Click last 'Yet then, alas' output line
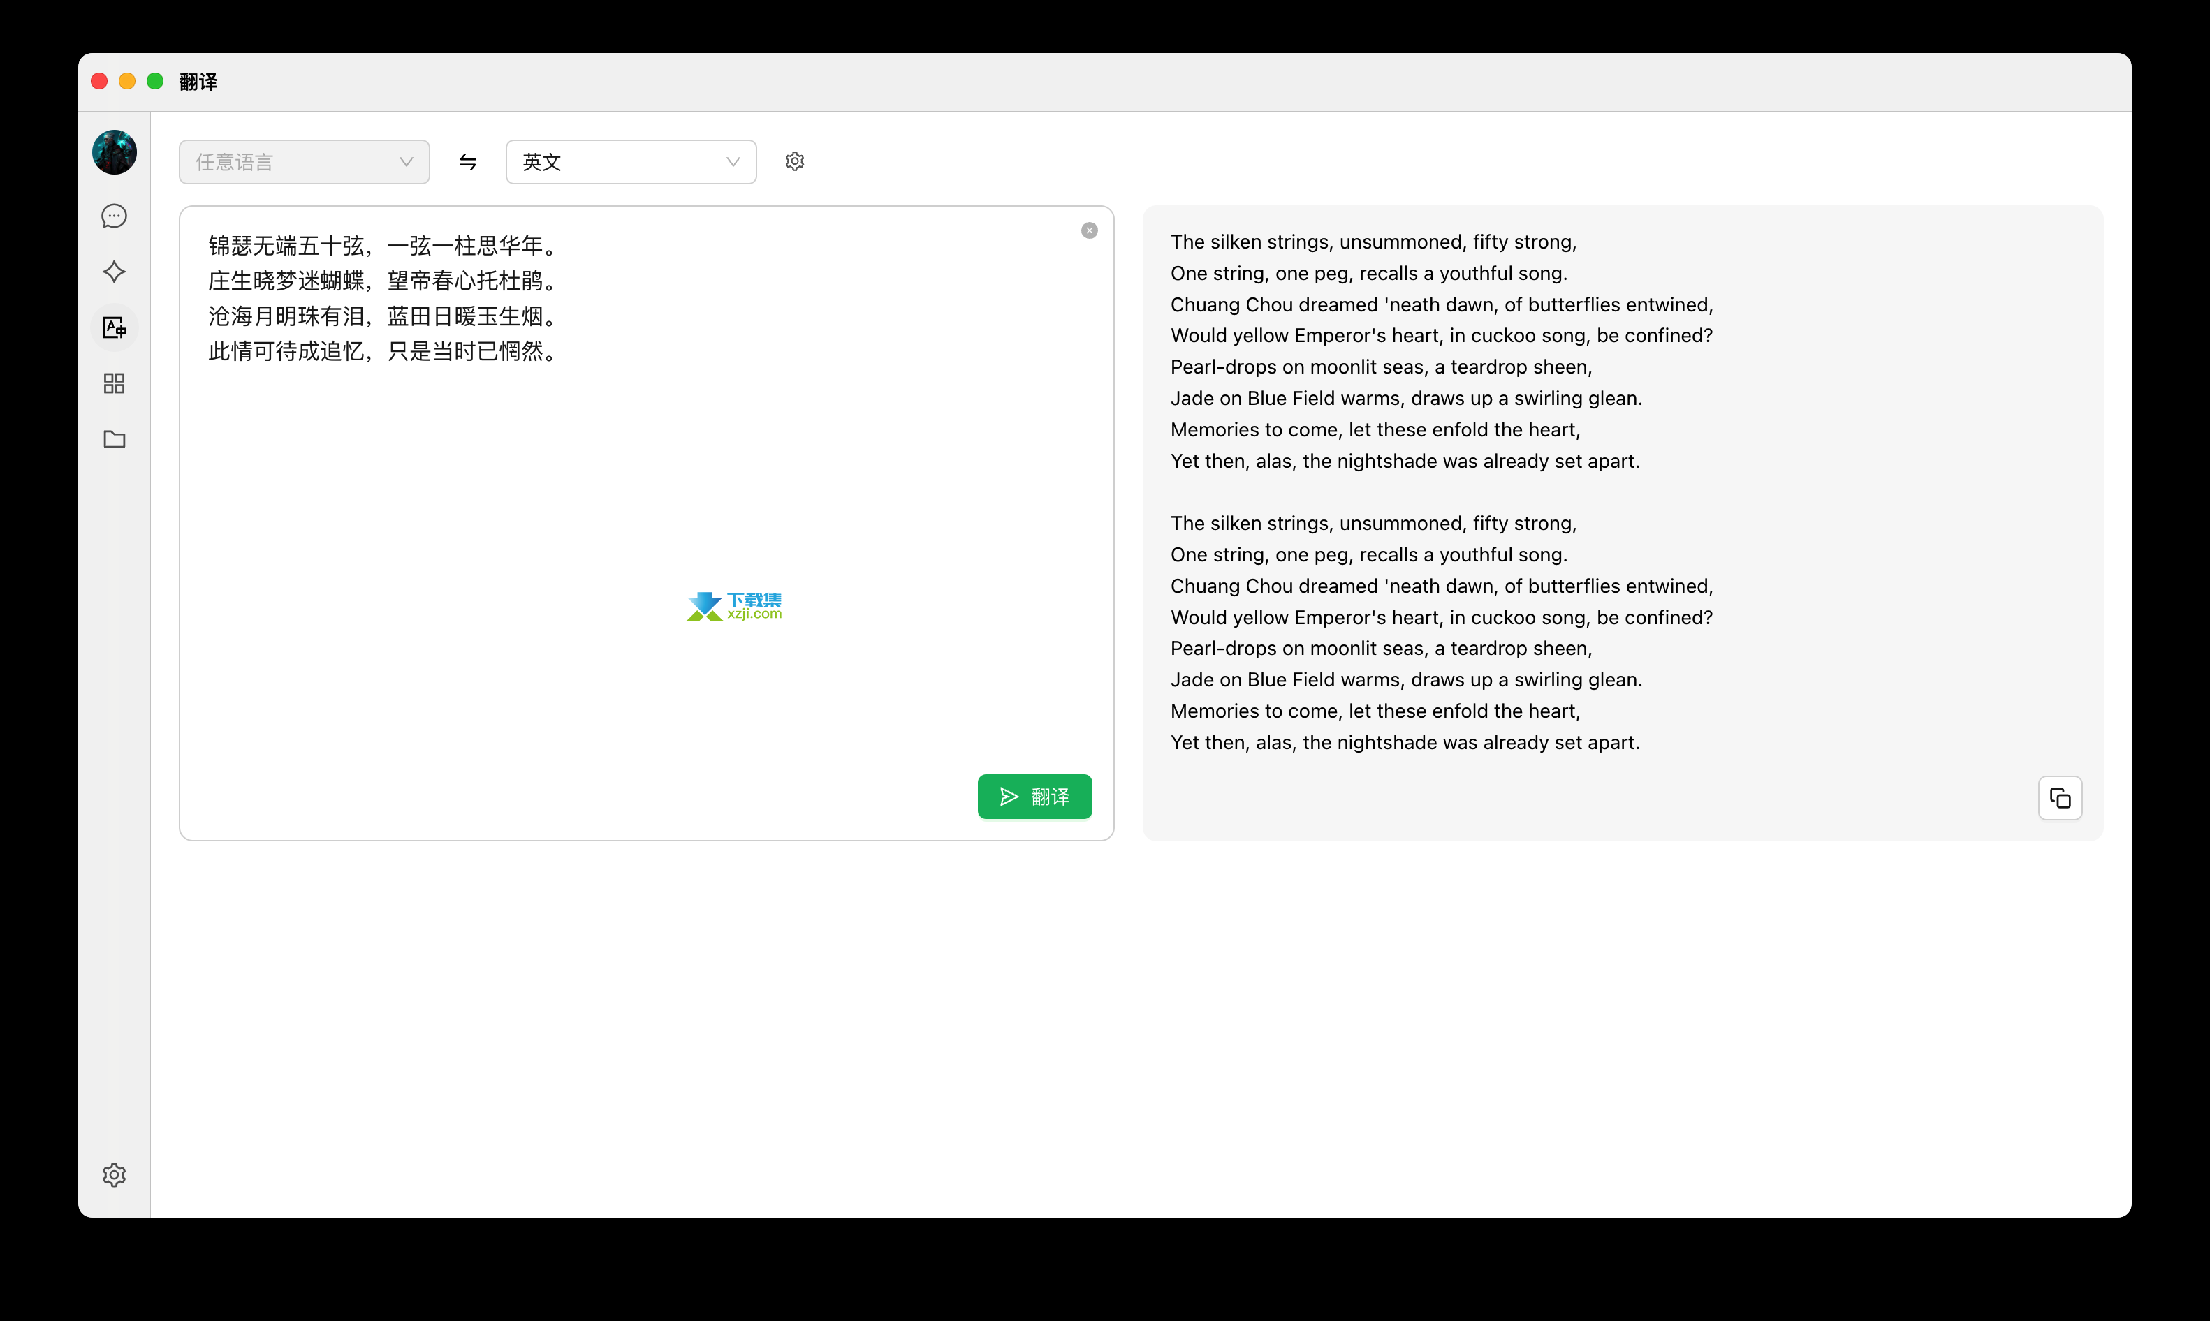Screen dimensions: 2210x1321 1405,742
